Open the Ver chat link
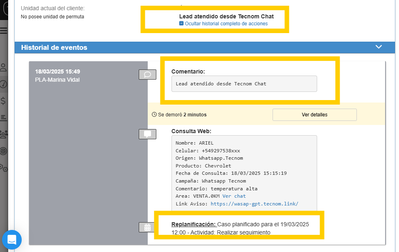The height and width of the screenshot is (252, 399). tap(234, 196)
